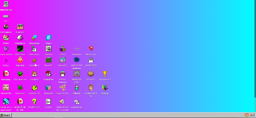Screen dimensions: 256x118
Task: Open the OLDEST GIF OF THE file icon
Action: click(x=20, y=102)
